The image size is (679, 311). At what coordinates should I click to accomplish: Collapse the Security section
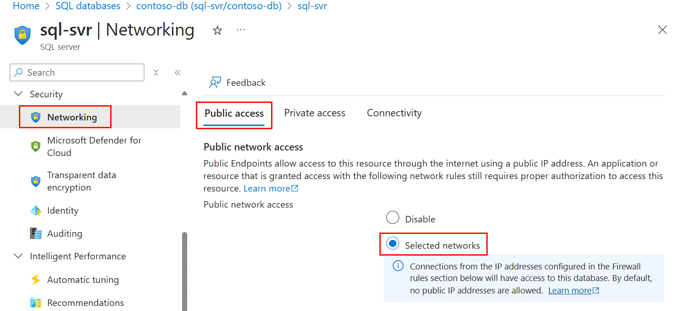18,94
